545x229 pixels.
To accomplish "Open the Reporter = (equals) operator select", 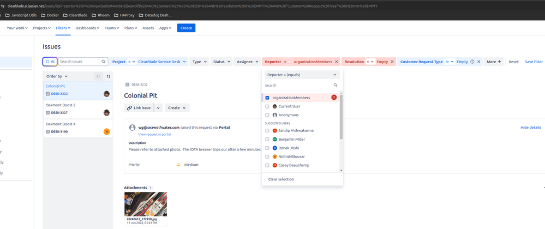I will (x=302, y=75).
